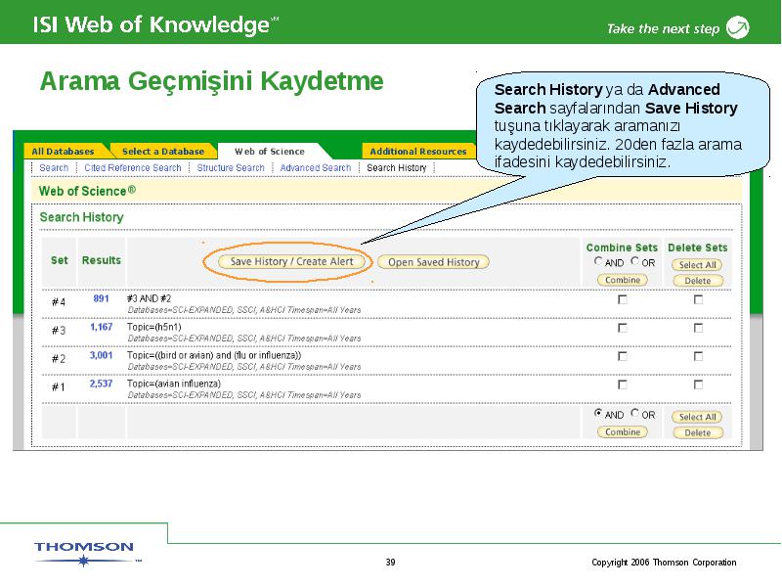This screenshot has height=587, width=782.
Task: Open the Additional Resources tab
Action: click(x=418, y=152)
